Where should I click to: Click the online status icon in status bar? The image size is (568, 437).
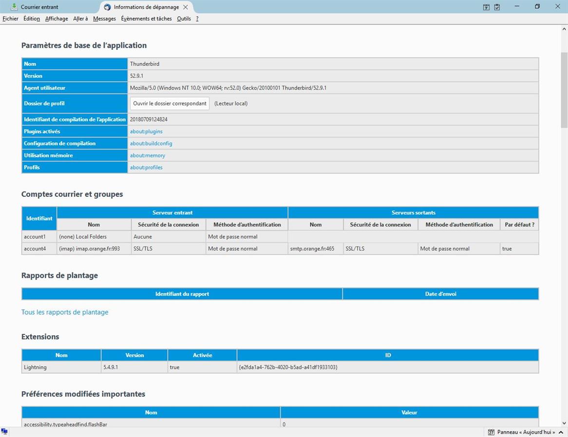point(4,432)
